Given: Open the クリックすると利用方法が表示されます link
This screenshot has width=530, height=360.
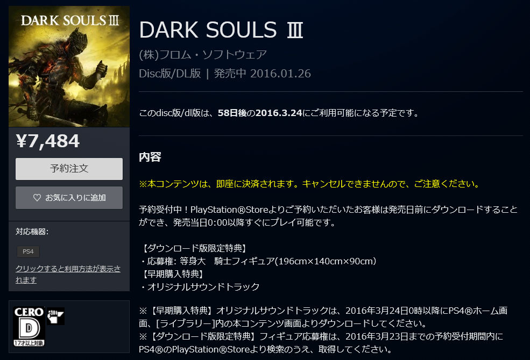Looking at the screenshot, I should [x=68, y=275].
